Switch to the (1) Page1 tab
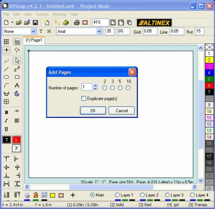Image resolution: width=215 pixels, height=209 pixels. coord(34,40)
